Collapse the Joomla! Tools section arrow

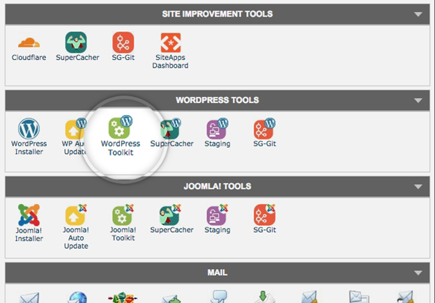418,187
